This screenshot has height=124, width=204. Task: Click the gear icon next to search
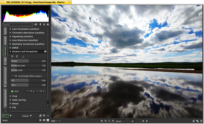tap(48, 24)
